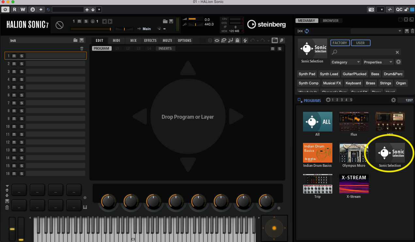The width and height of the screenshot is (415, 242).
Task: Switch to the OPTIONS page tab
Action: 185,41
